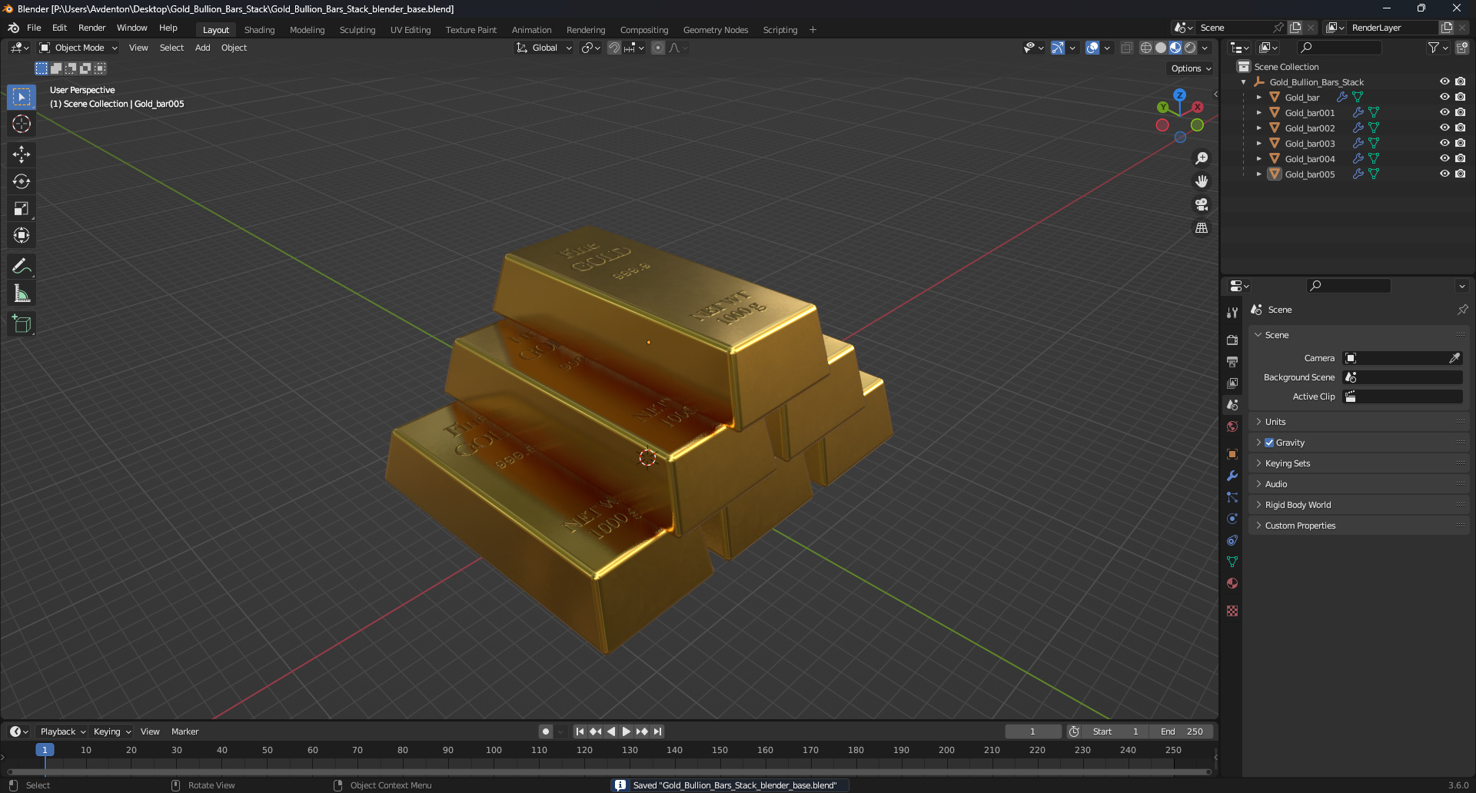Toggle auto keying record button

pyautogui.click(x=546, y=732)
